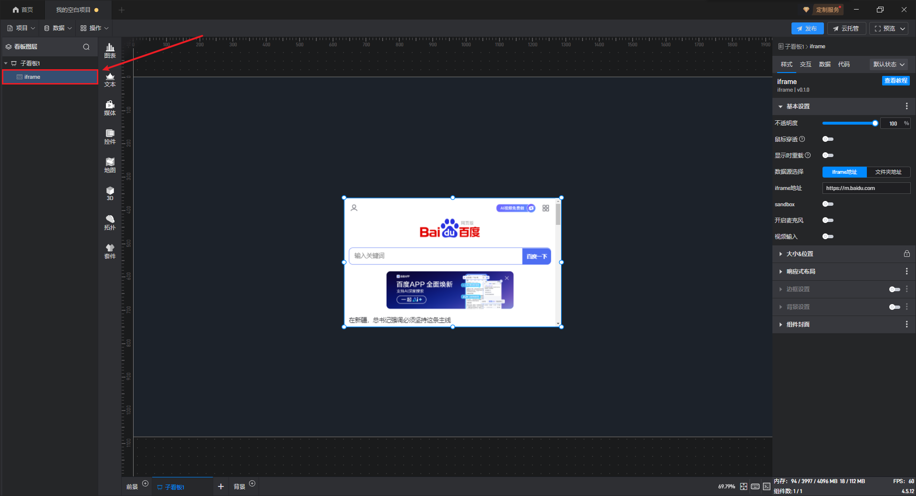Open the 数据 dropdown menu

(x=58, y=28)
